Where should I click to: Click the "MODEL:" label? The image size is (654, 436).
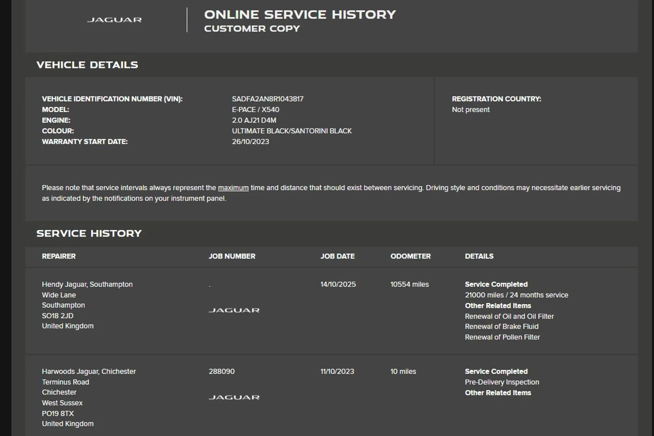56,110
